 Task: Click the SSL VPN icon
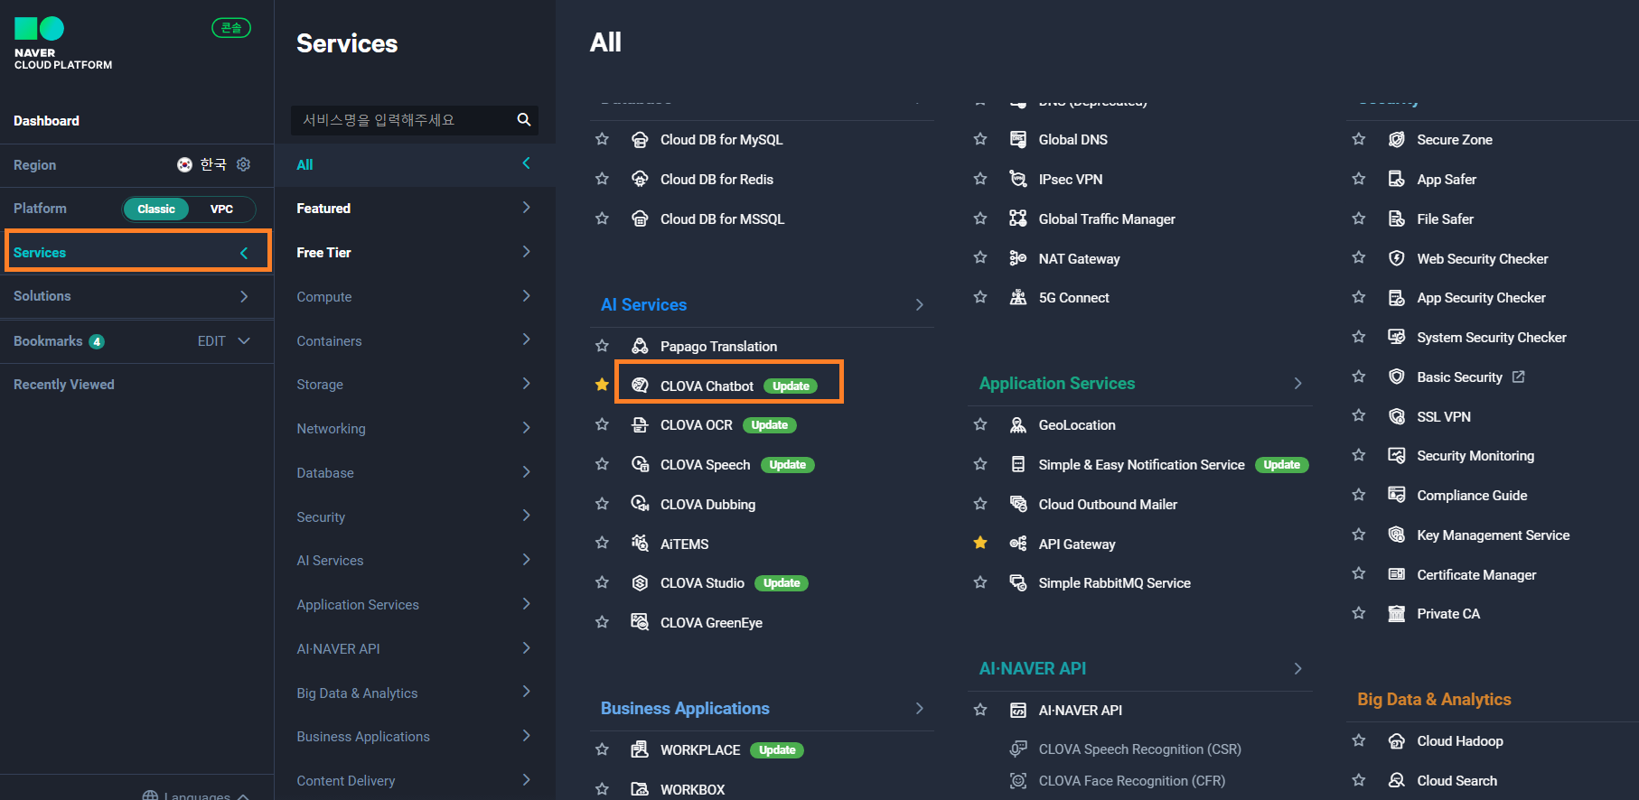(x=1397, y=416)
